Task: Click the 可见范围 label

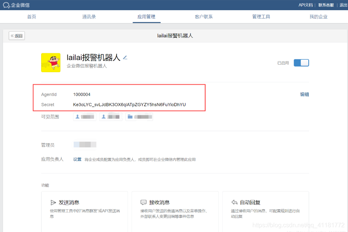Action: coord(50,117)
